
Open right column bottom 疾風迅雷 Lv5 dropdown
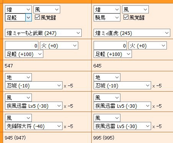click(x=122, y=126)
